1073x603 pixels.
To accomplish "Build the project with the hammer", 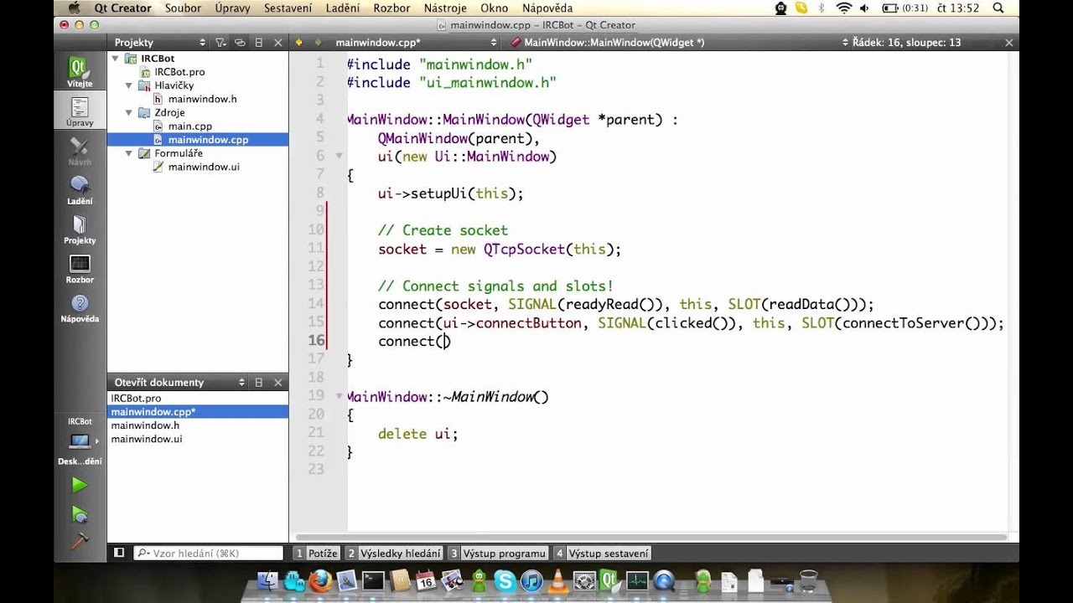I will tap(80, 541).
